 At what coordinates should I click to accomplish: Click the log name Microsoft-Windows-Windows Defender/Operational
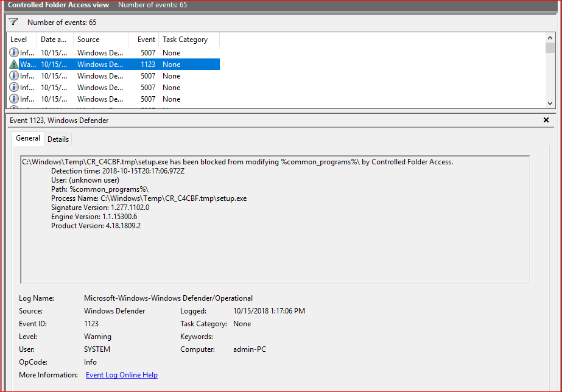coord(169,298)
